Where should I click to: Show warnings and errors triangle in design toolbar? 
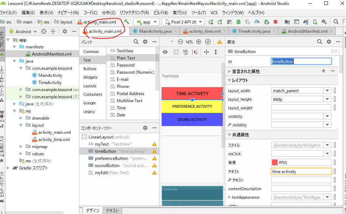(220, 42)
